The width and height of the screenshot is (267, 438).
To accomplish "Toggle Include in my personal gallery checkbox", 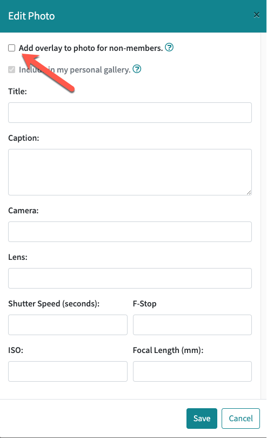I will click(12, 69).
